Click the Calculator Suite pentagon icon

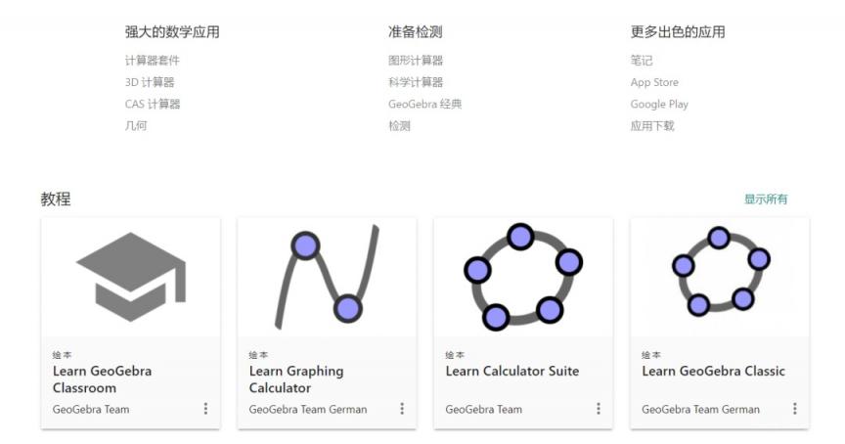(523, 277)
